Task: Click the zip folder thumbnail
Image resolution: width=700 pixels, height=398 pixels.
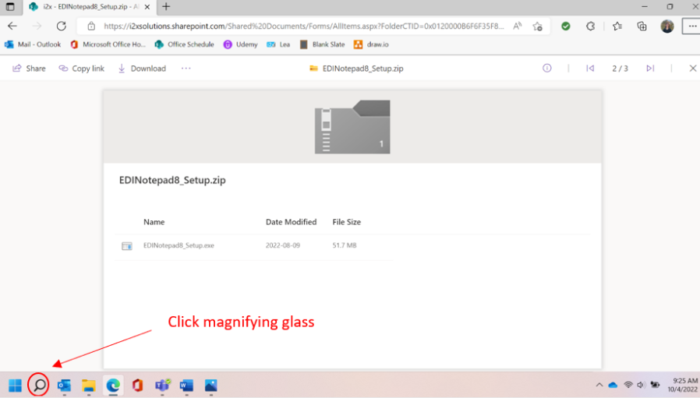Action: [x=352, y=127]
